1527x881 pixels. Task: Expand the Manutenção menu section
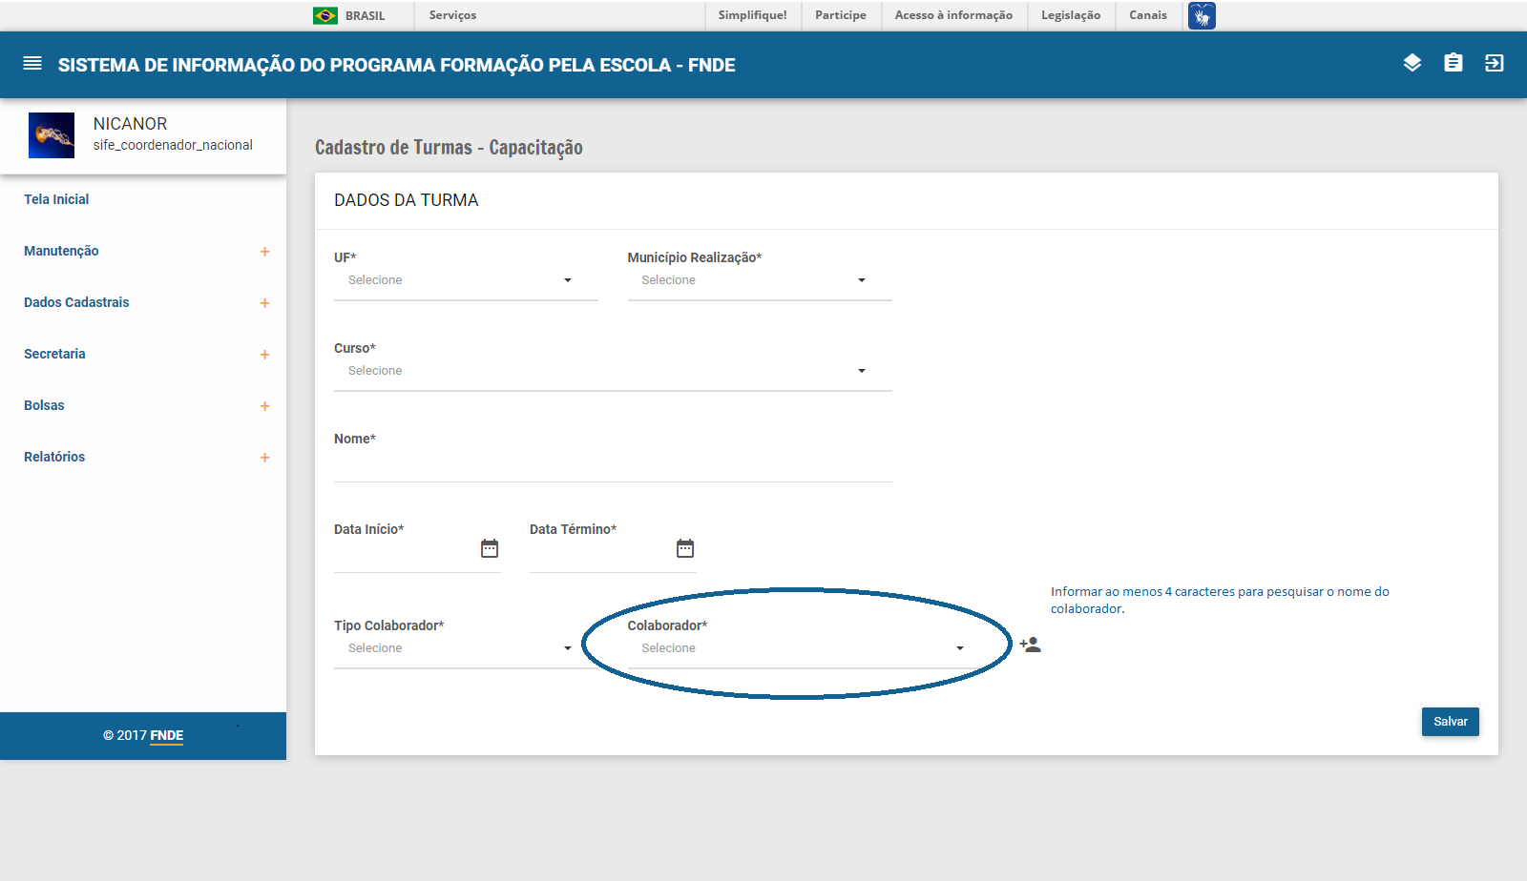click(x=264, y=252)
